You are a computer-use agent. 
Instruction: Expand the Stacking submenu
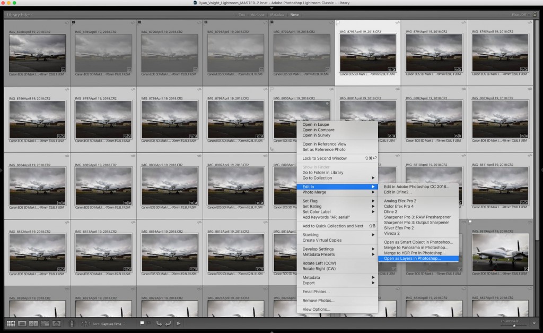(x=337, y=235)
